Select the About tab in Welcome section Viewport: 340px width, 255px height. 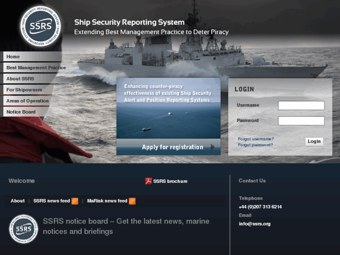tap(18, 201)
